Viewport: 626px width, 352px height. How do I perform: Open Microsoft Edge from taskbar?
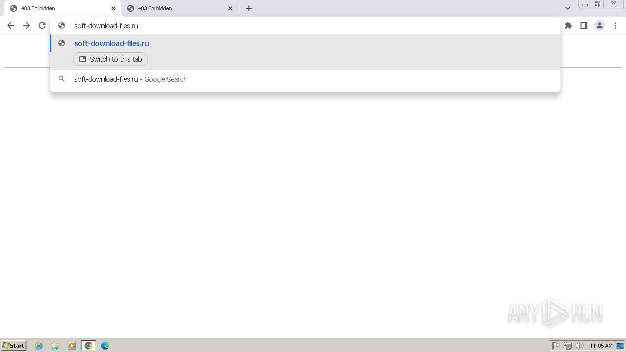point(105,346)
